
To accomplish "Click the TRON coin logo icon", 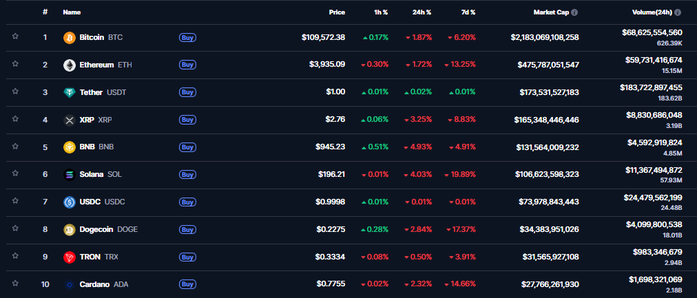I will point(69,257).
